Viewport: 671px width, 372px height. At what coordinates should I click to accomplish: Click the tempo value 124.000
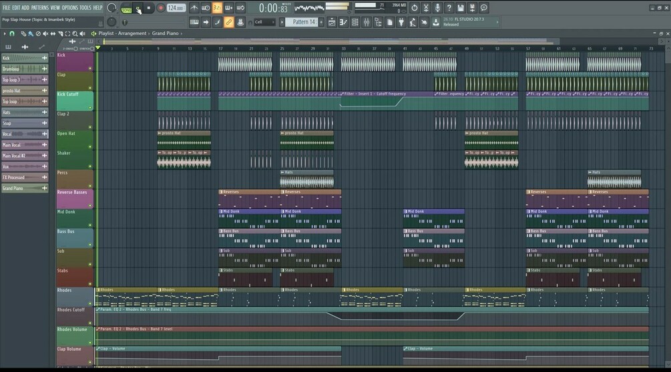[176, 8]
